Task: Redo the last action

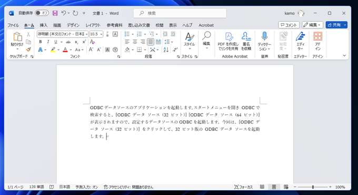Action: (75, 13)
